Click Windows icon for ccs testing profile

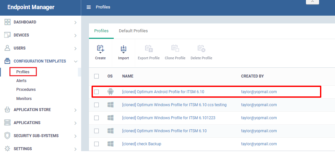point(110,105)
